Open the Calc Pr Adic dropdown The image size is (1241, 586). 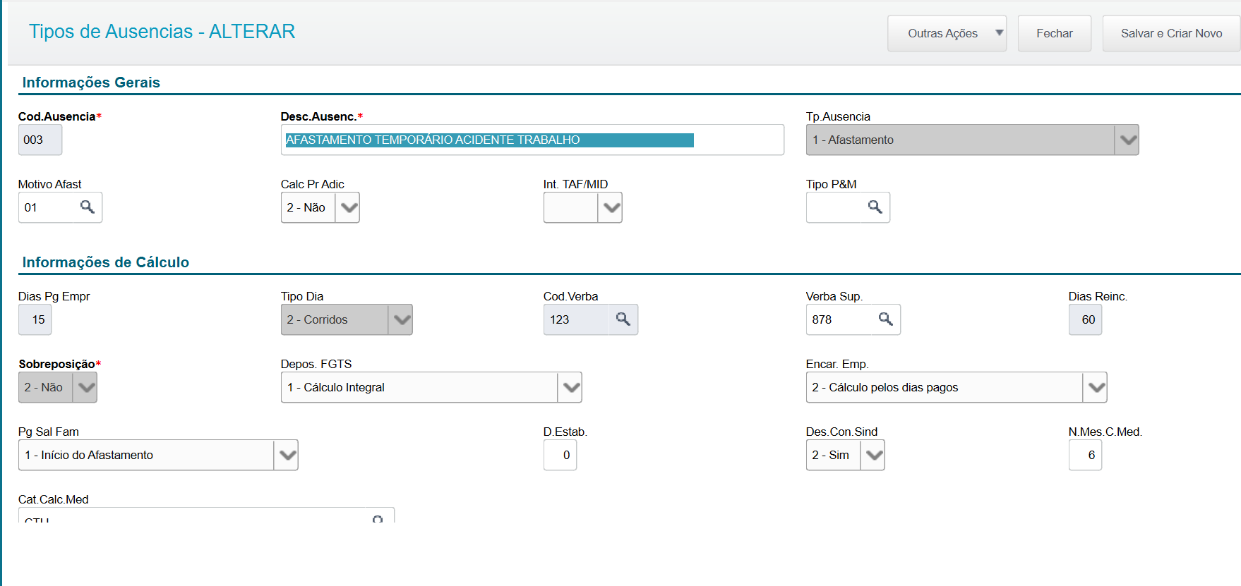(x=348, y=208)
